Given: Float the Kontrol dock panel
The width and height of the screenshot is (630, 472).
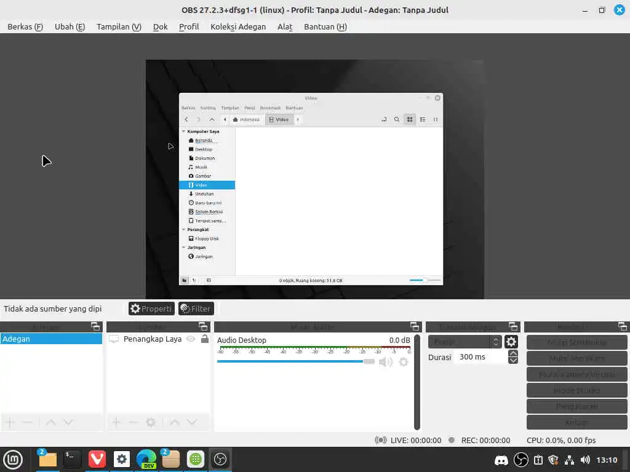Looking at the screenshot, I should click(x=623, y=326).
